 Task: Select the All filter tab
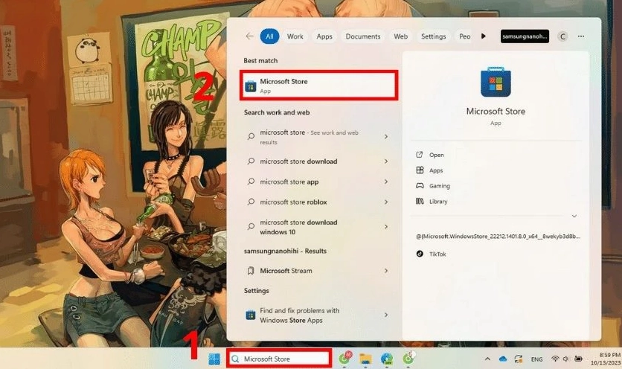point(270,36)
